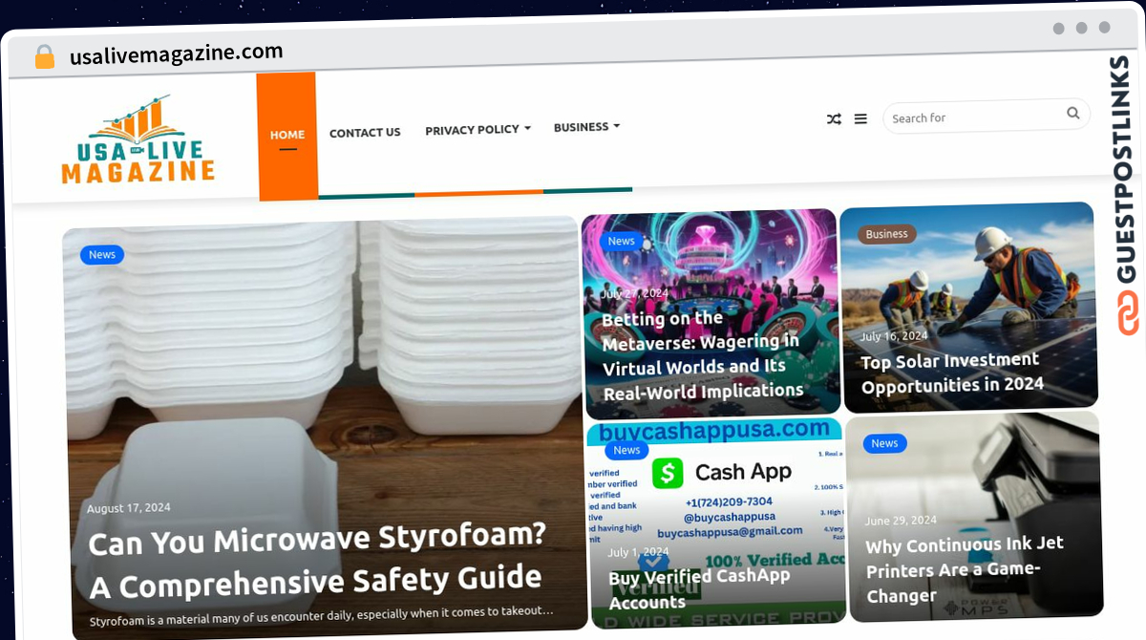Image resolution: width=1146 pixels, height=640 pixels.
Task: Expand the Privacy Policy dropdown menu
Action: [477, 130]
